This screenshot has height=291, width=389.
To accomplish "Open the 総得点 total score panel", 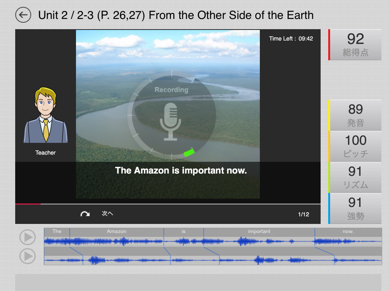I will pos(355,45).
